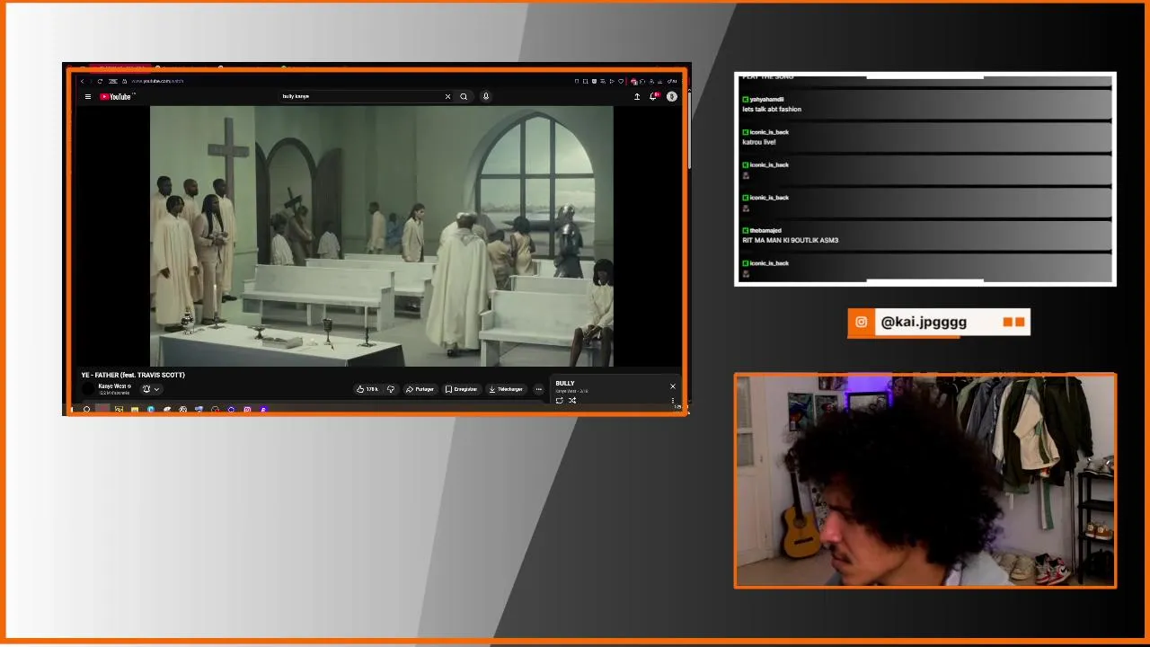
Task: Click the Partager share button
Action: 420,389
